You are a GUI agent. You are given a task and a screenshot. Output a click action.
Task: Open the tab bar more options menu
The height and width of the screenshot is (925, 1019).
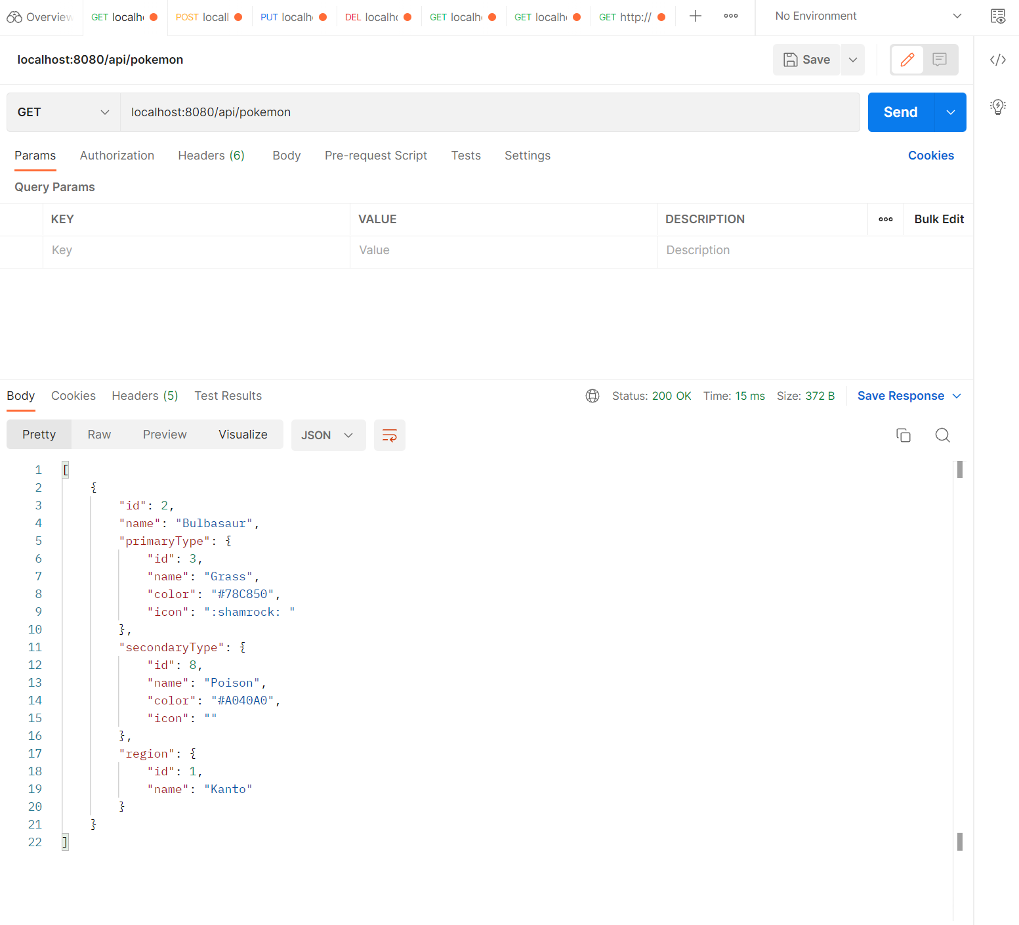point(731,16)
